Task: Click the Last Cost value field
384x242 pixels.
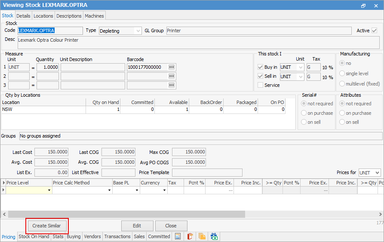Action: (51, 152)
